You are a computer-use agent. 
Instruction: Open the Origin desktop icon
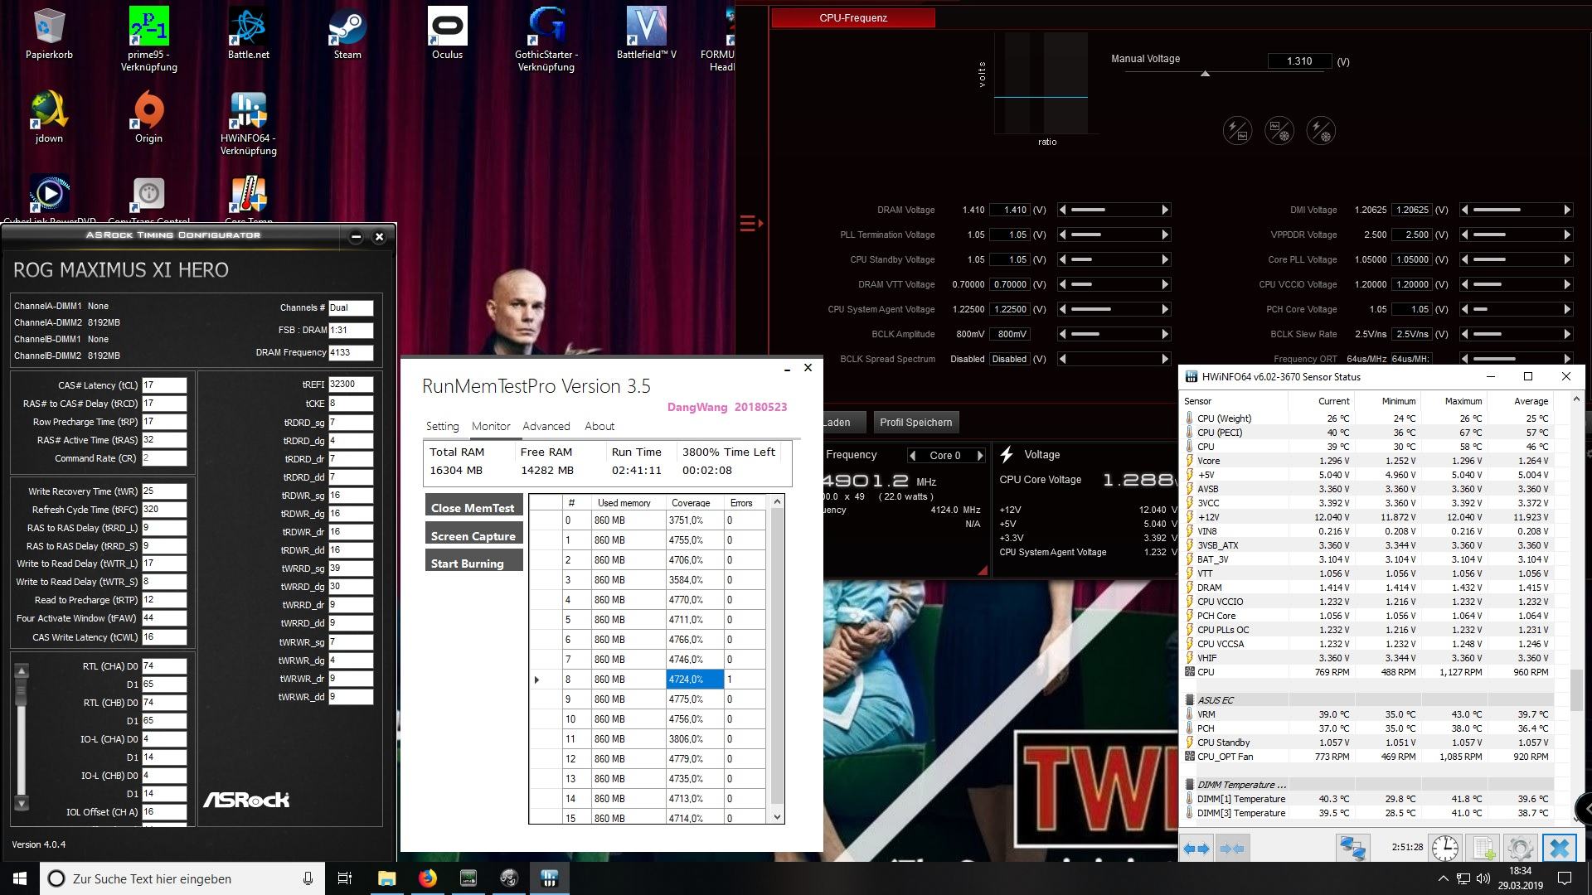click(148, 117)
